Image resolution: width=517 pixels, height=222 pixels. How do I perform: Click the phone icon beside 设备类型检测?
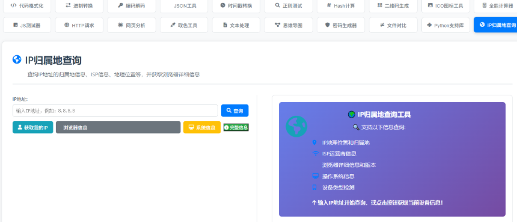[314, 187]
